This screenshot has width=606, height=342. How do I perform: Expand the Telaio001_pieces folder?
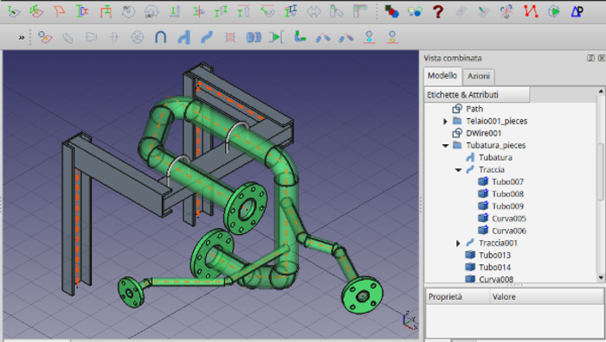(x=445, y=122)
